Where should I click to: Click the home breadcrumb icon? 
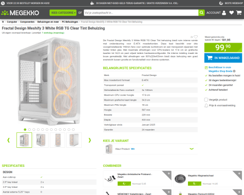point(3,22)
